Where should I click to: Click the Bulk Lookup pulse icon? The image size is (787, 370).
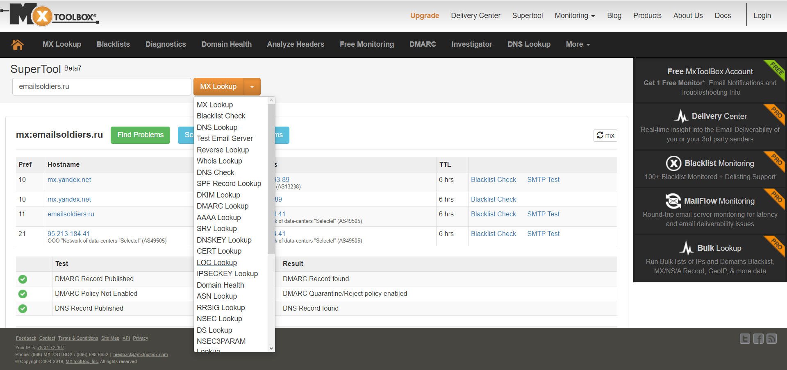pos(687,248)
